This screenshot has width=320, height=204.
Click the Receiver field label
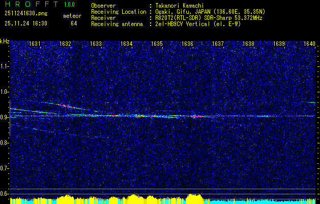(x=103, y=18)
